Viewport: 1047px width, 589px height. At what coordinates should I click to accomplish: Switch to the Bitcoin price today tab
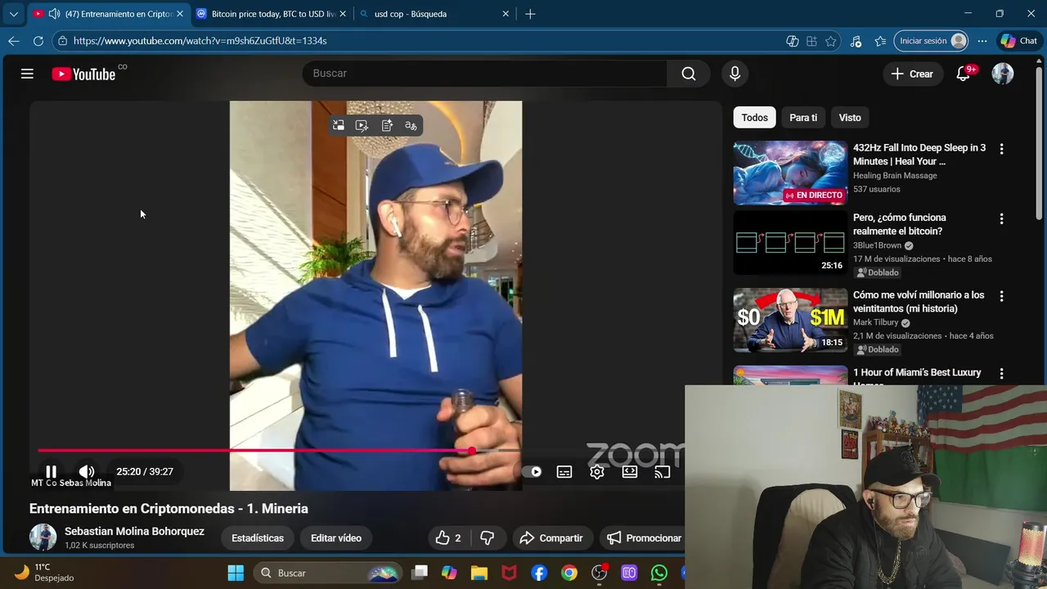pyautogui.click(x=273, y=14)
